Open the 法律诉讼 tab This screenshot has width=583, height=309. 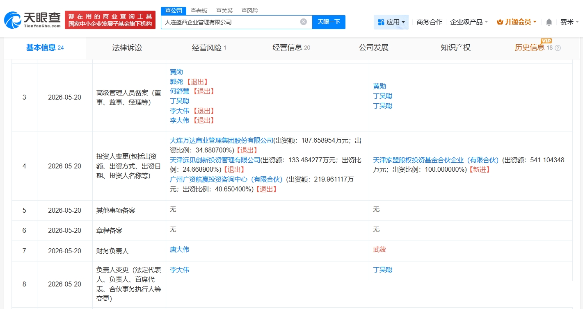[127, 48]
